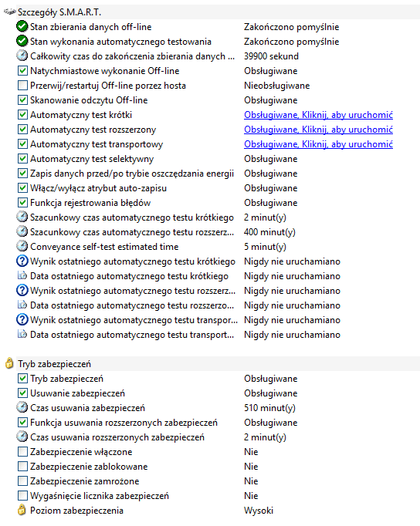The width and height of the screenshot is (420, 526).
Task: Toggle Funkcja rejestrowania błędów checkbox
Action: click(22, 202)
